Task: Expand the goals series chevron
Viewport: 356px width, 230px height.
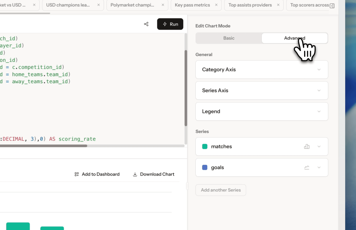Action: point(319,167)
